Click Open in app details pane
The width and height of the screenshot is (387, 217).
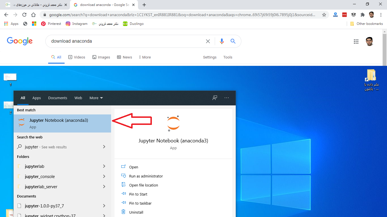[x=133, y=167]
